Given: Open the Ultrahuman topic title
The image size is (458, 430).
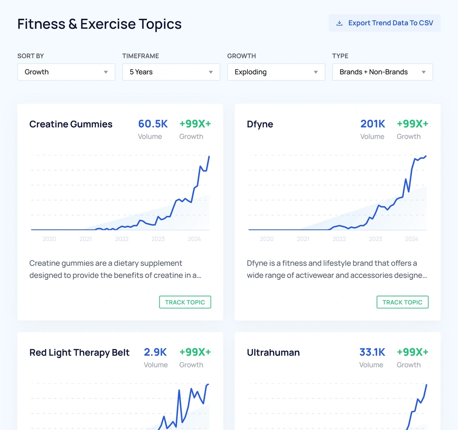Looking at the screenshot, I should (273, 353).
